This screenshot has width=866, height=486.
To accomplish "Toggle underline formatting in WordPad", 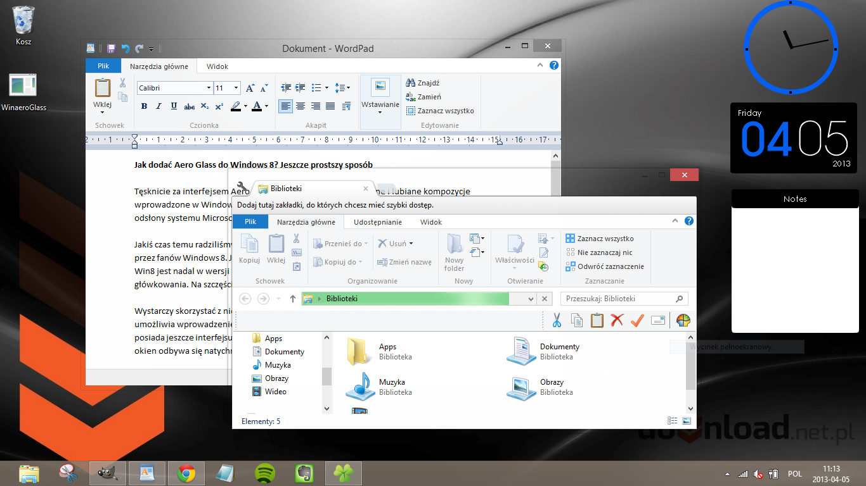I will (173, 106).
